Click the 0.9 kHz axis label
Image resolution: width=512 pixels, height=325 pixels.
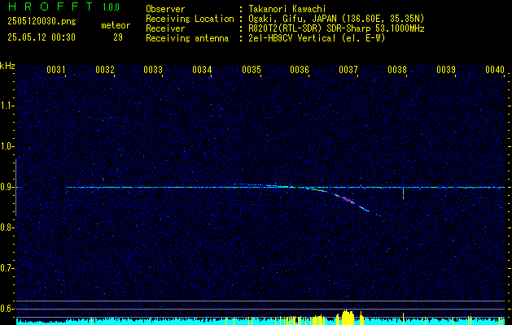[7, 187]
